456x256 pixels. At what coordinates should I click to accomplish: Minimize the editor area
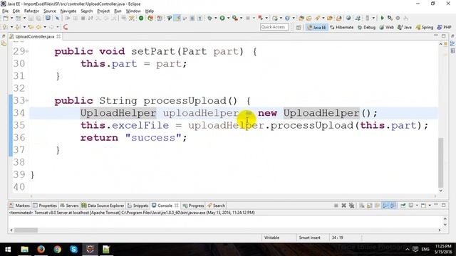point(436,36)
